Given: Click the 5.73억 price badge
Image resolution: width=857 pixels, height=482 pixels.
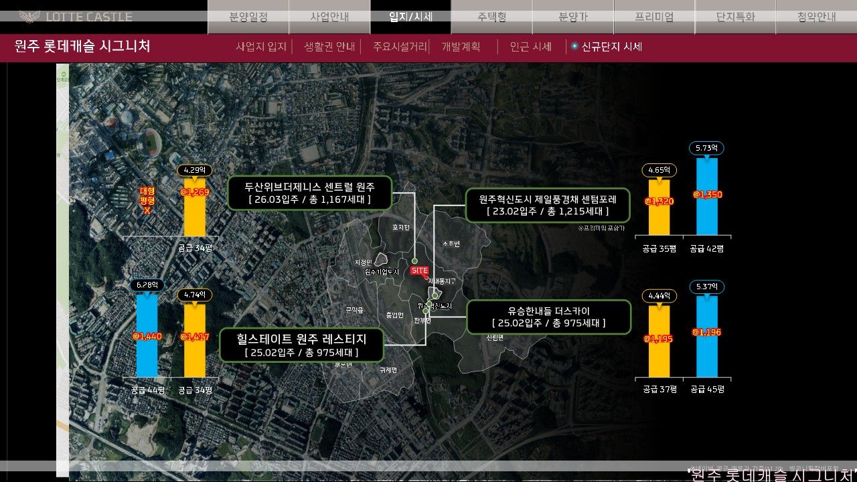Looking at the screenshot, I should point(706,148).
